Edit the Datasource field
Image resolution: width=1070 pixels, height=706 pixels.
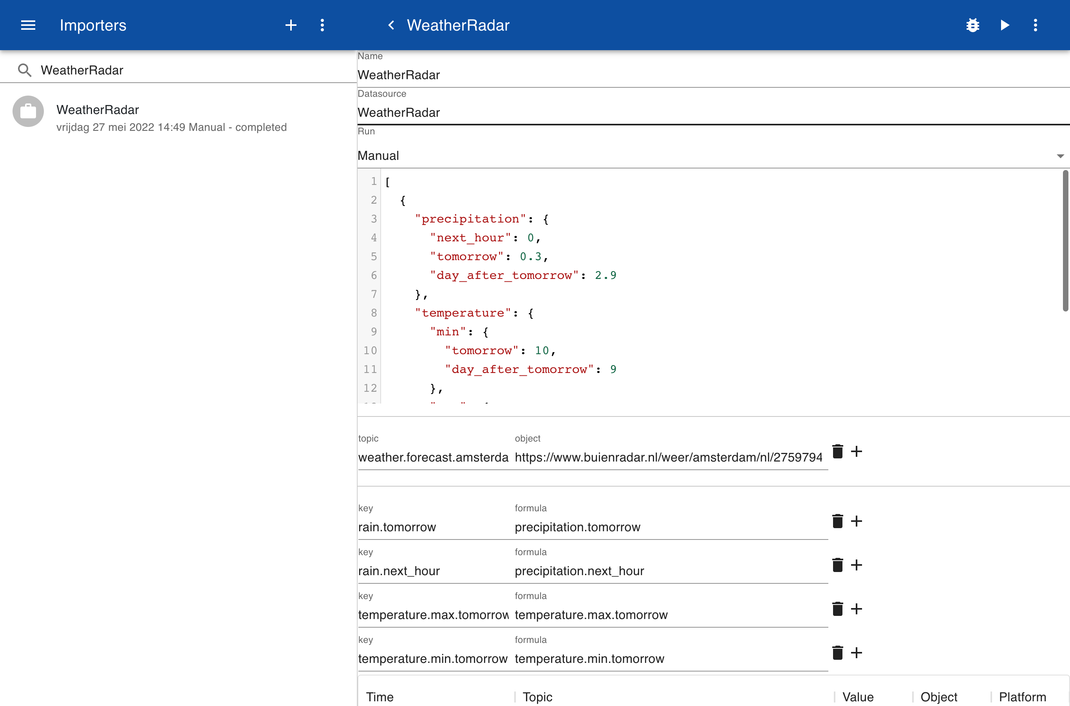pos(713,112)
